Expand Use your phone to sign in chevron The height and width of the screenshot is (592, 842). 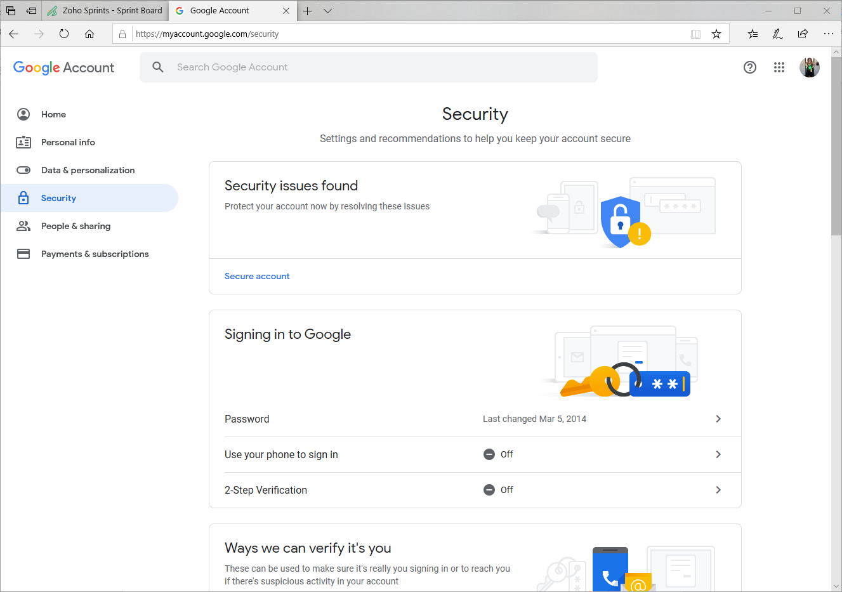[x=718, y=454]
